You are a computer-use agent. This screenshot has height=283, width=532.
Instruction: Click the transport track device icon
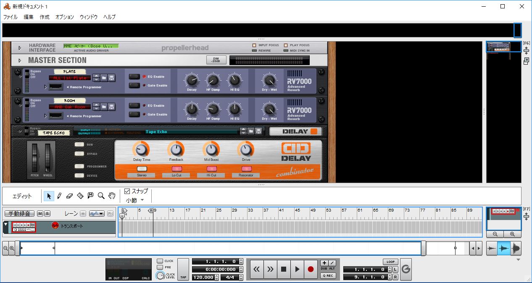tap(24, 227)
